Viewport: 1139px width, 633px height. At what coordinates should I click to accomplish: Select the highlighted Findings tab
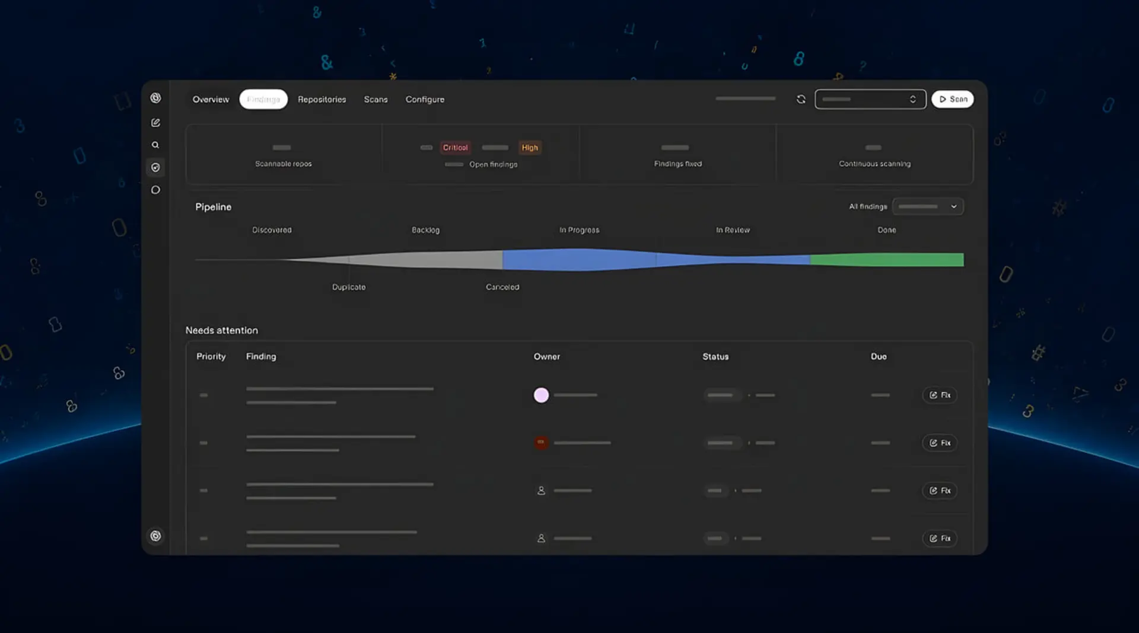263,99
